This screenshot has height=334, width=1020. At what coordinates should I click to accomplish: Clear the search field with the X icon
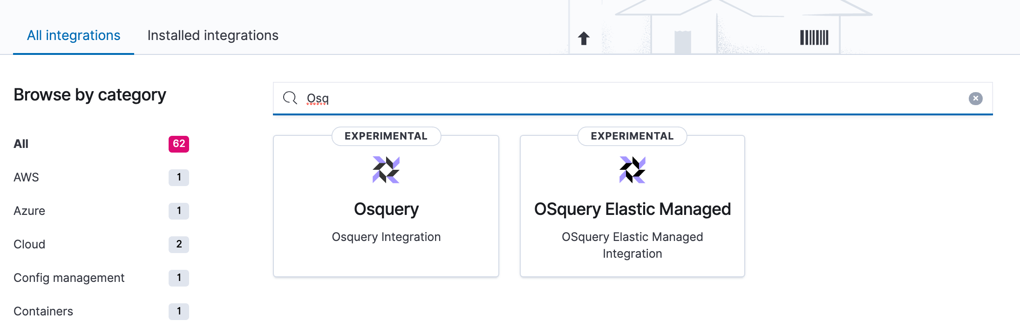pos(975,99)
